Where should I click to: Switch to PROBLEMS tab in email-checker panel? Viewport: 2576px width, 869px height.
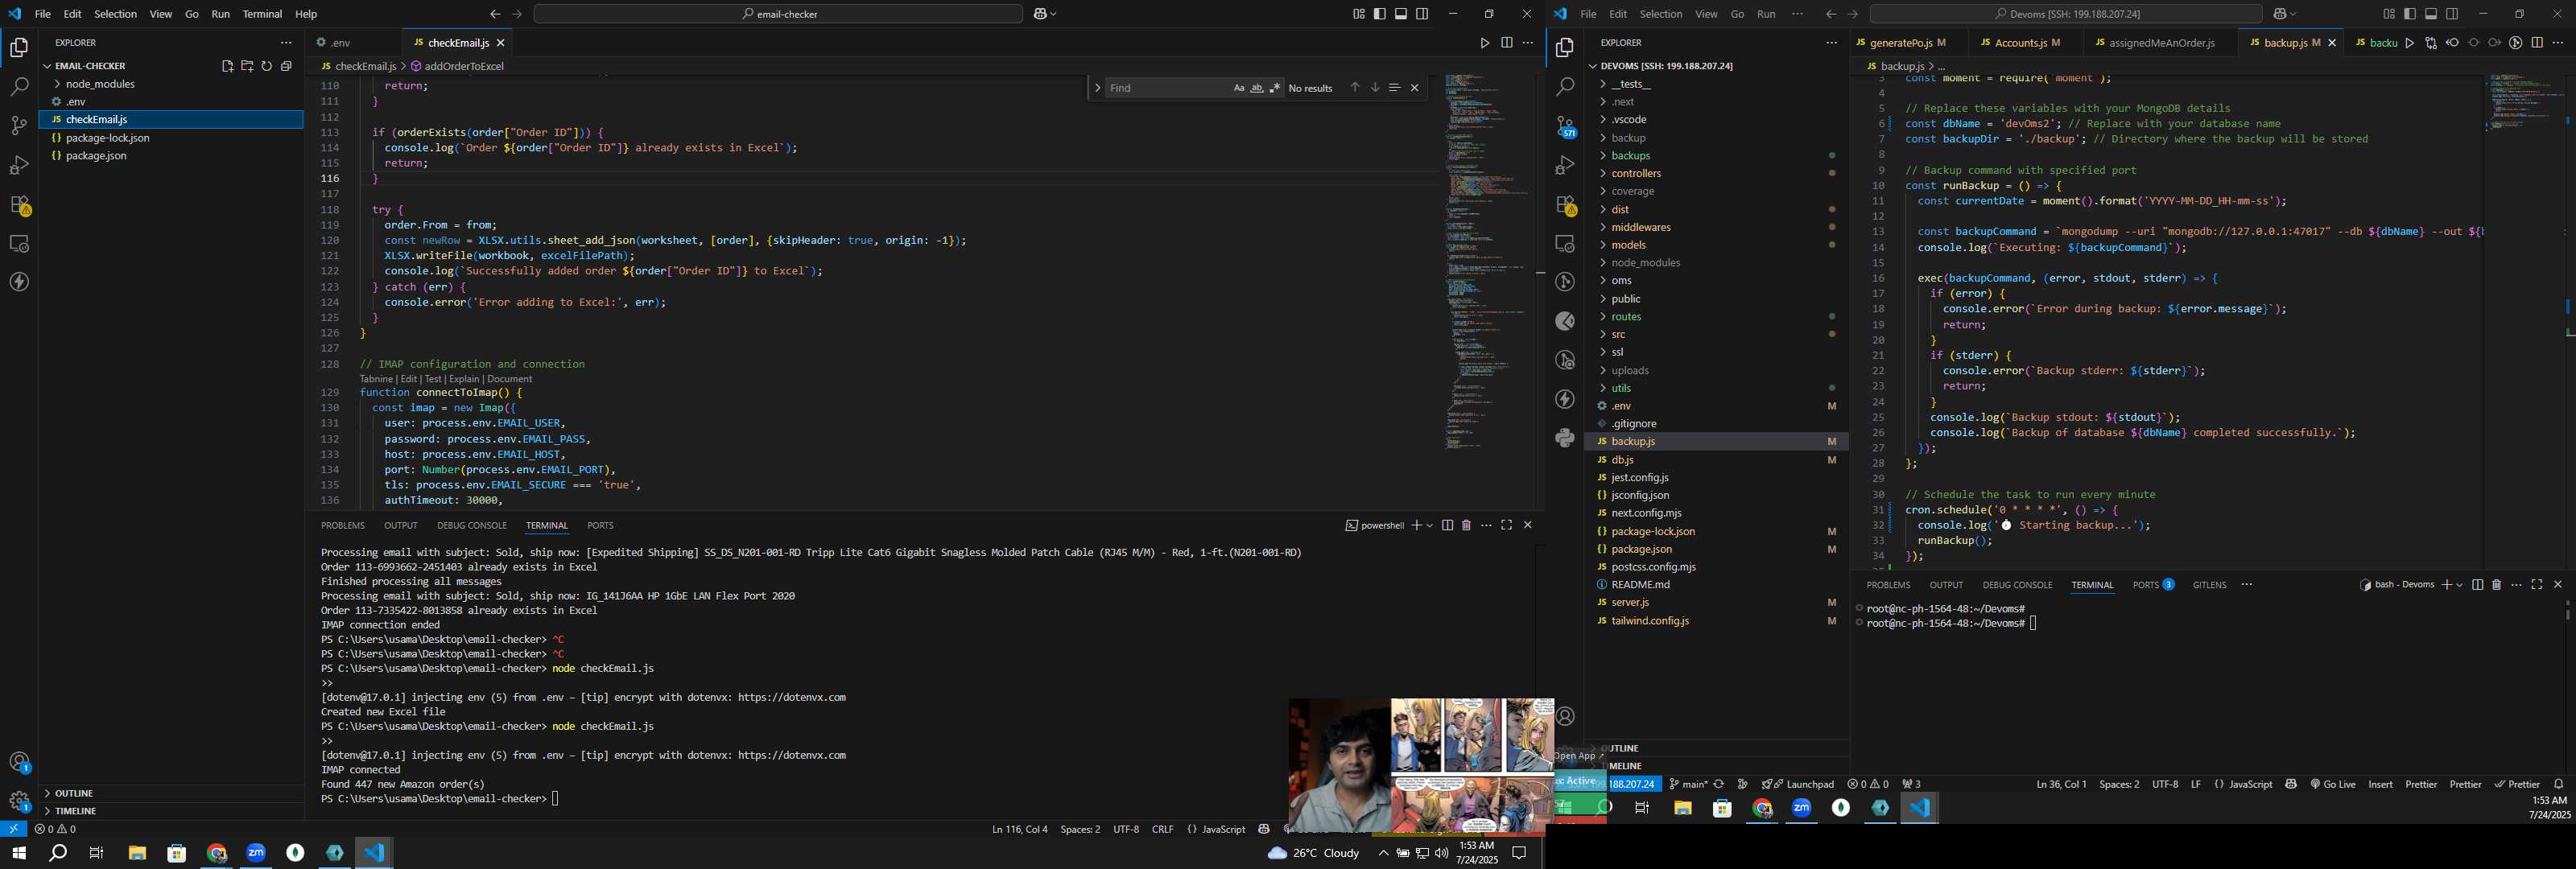coord(342,525)
